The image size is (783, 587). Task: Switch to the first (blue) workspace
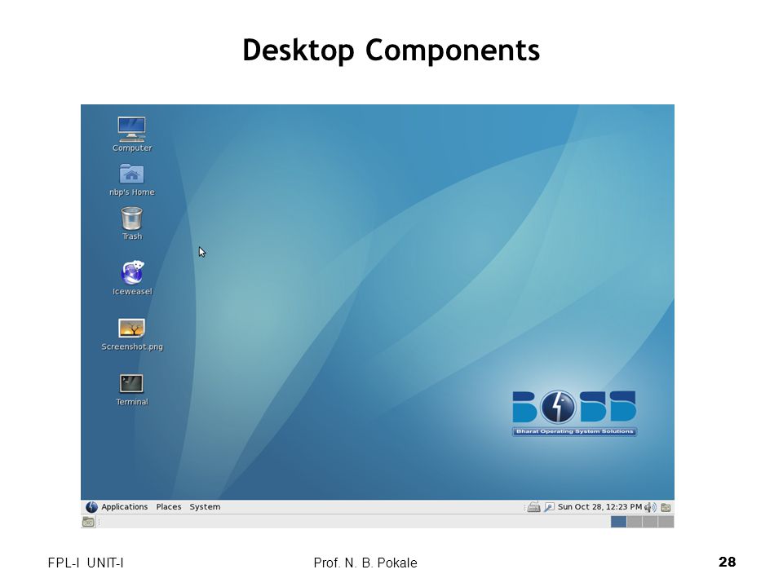(x=618, y=522)
